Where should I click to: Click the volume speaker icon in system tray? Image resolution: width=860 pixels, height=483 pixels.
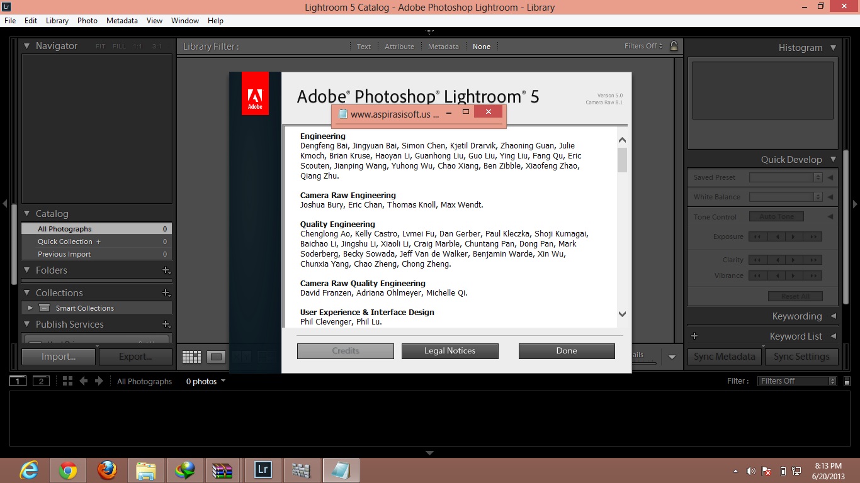pyautogui.click(x=750, y=471)
